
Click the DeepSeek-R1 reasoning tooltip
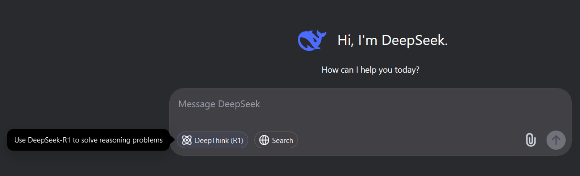pos(88,140)
